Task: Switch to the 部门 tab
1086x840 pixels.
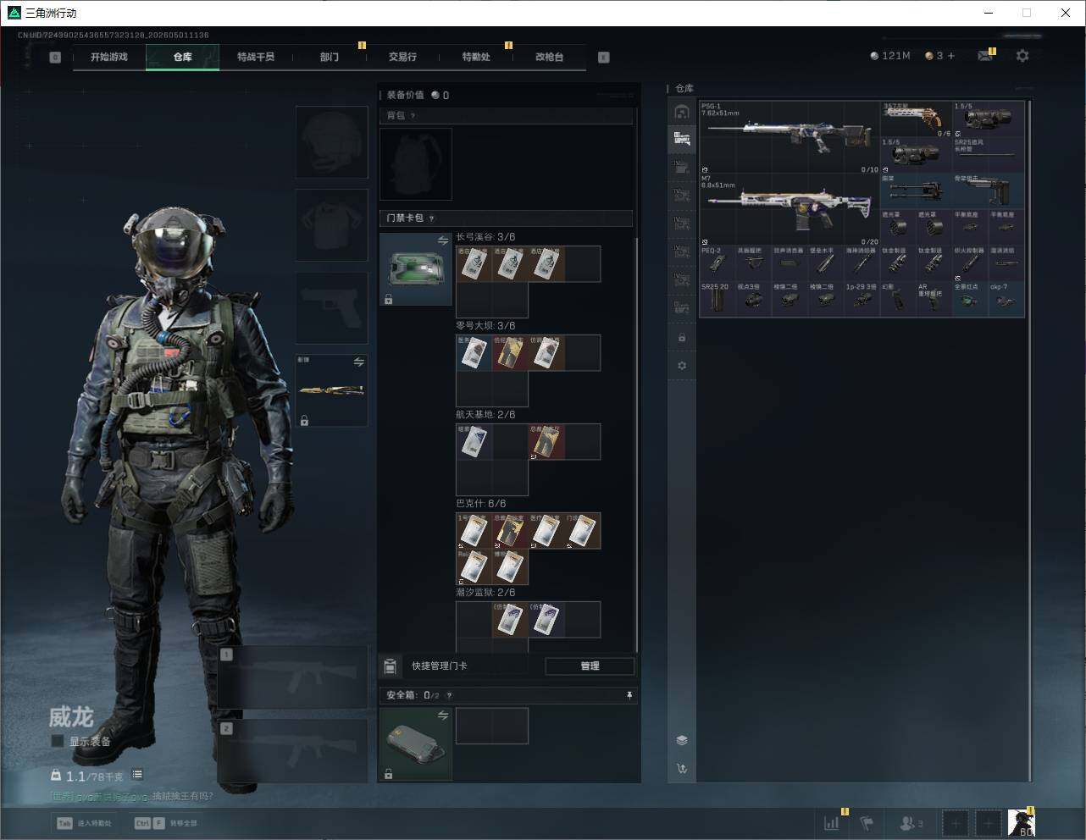Action: (x=330, y=57)
